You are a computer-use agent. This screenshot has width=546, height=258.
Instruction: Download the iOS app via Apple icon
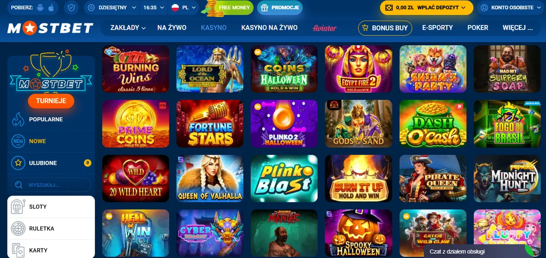click(x=51, y=8)
